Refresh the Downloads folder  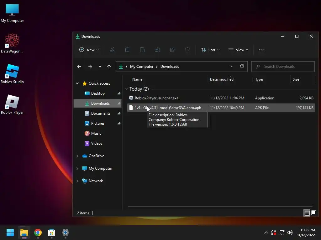(x=242, y=66)
